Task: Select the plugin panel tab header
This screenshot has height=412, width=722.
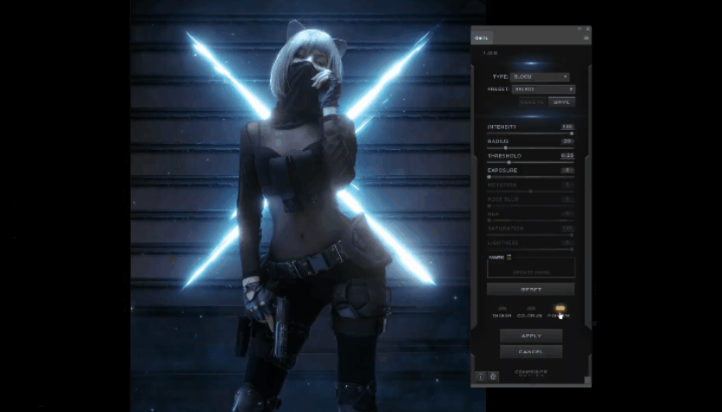Action: pos(482,37)
